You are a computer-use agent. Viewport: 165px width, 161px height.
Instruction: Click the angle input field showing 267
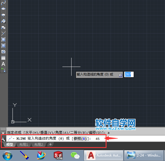click(x=129, y=74)
